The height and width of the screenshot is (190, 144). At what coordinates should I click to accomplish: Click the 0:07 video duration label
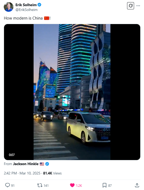[x=12, y=155]
